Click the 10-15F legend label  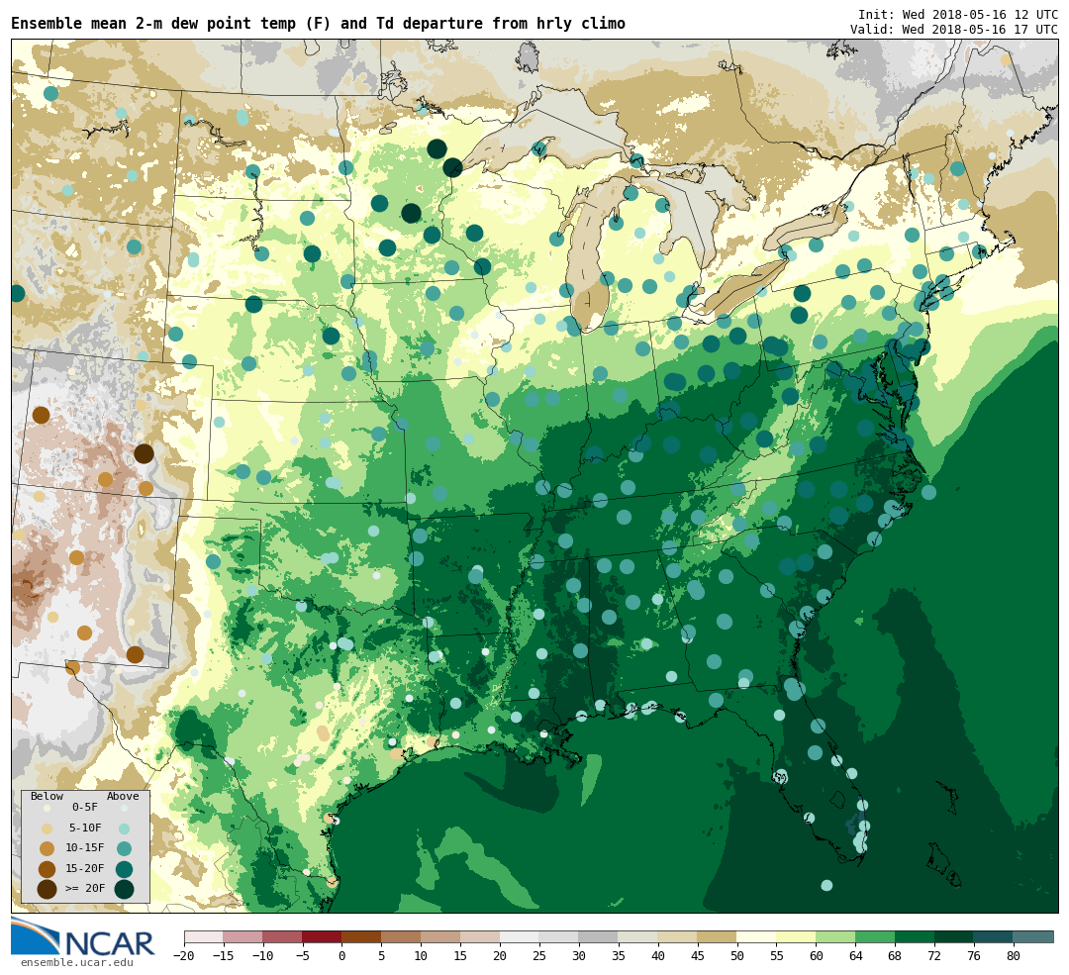85,848
